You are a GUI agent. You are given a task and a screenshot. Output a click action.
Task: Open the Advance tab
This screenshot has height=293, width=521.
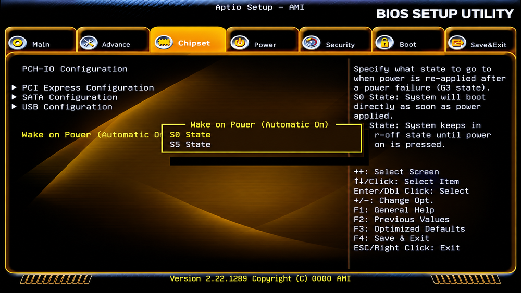click(x=113, y=40)
